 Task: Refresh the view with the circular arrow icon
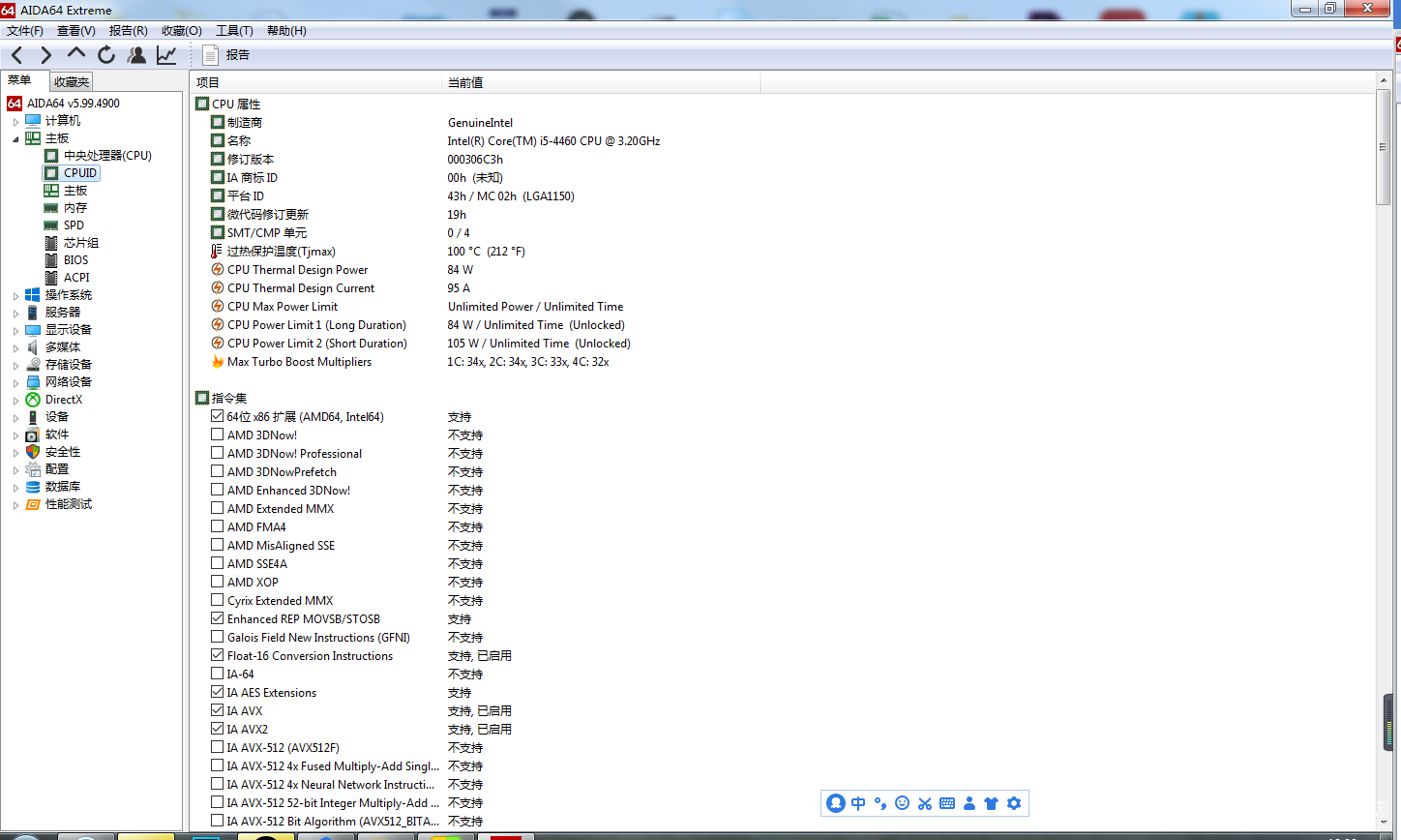point(106,55)
